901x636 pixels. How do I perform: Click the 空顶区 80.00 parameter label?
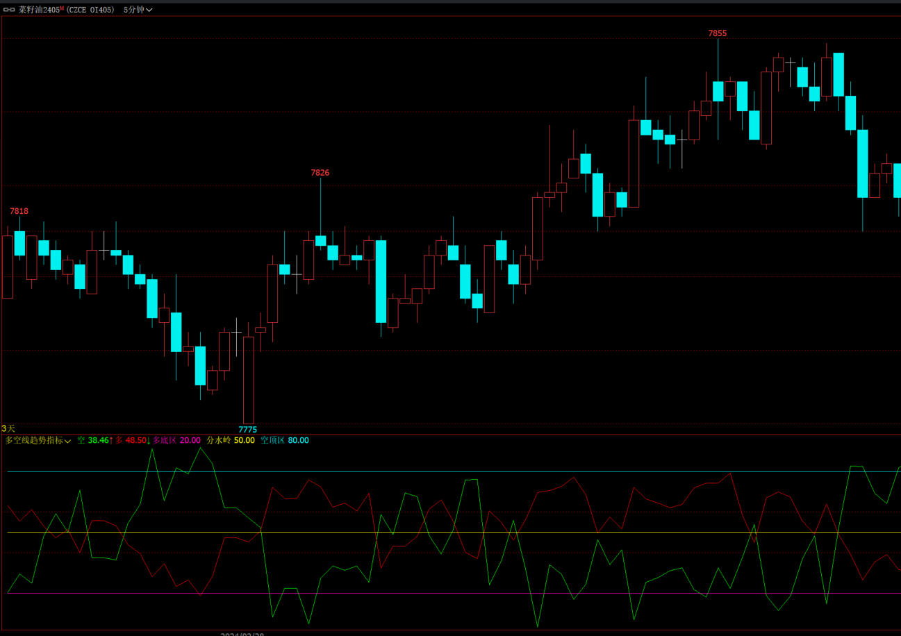285,440
